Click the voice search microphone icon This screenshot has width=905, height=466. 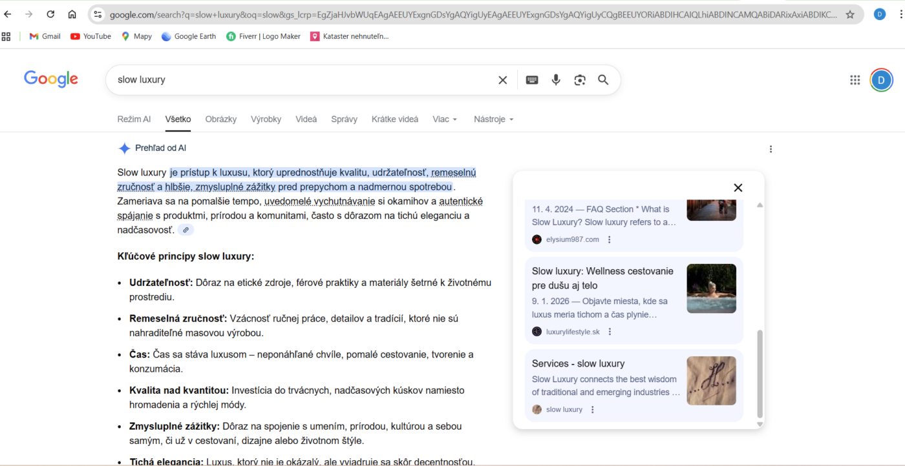555,80
